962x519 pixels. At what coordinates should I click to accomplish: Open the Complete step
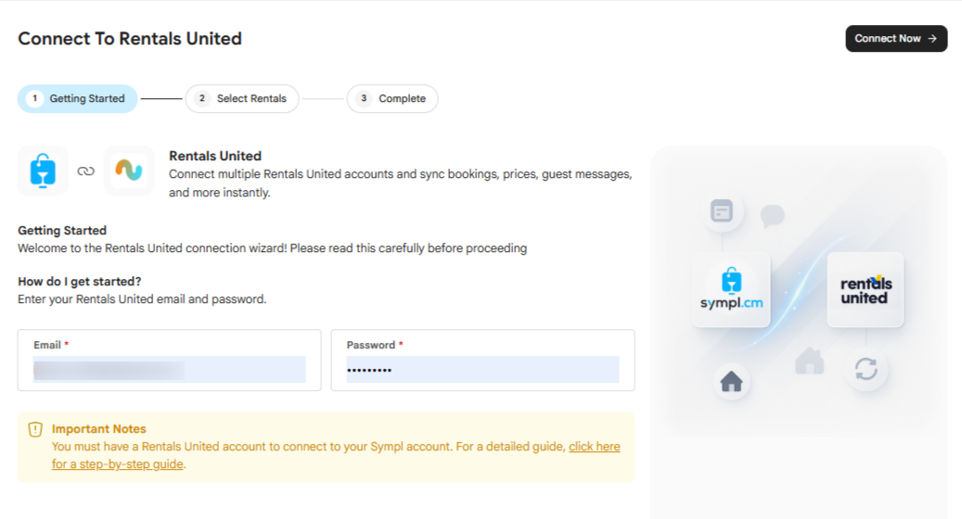392,98
